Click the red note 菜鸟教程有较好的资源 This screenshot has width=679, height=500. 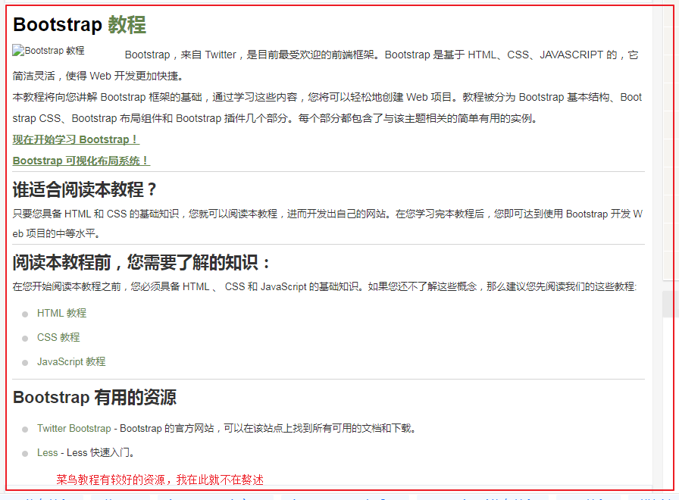[160, 480]
